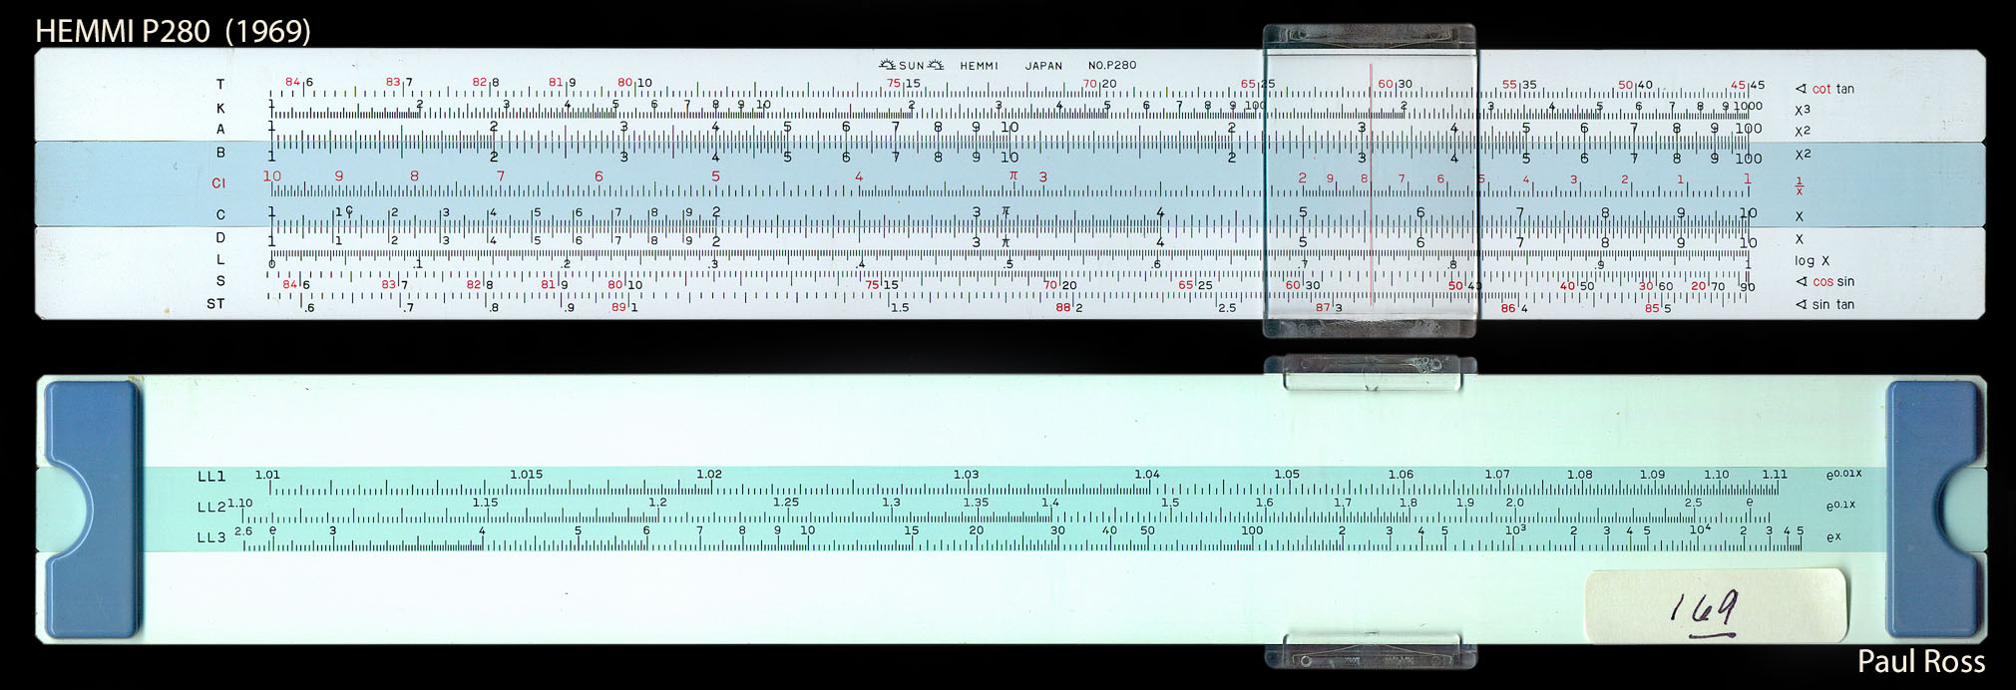The height and width of the screenshot is (690, 2016).
Task: Click the "sin tan" legend of the ST scale
Action: click(x=1824, y=305)
